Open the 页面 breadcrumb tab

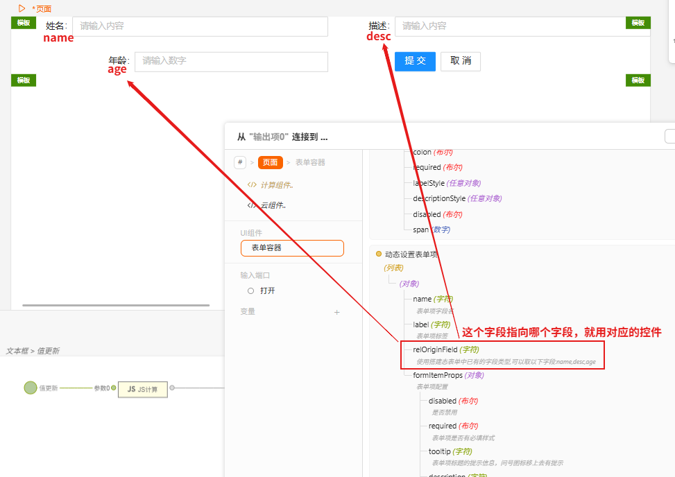click(270, 162)
